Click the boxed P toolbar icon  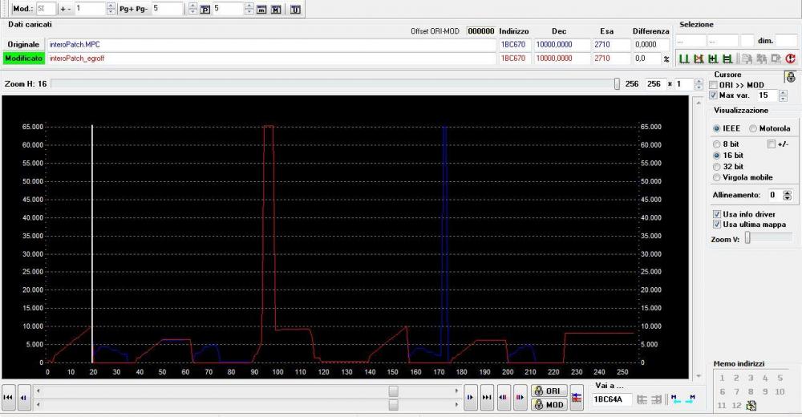click(x=204, y=10)
